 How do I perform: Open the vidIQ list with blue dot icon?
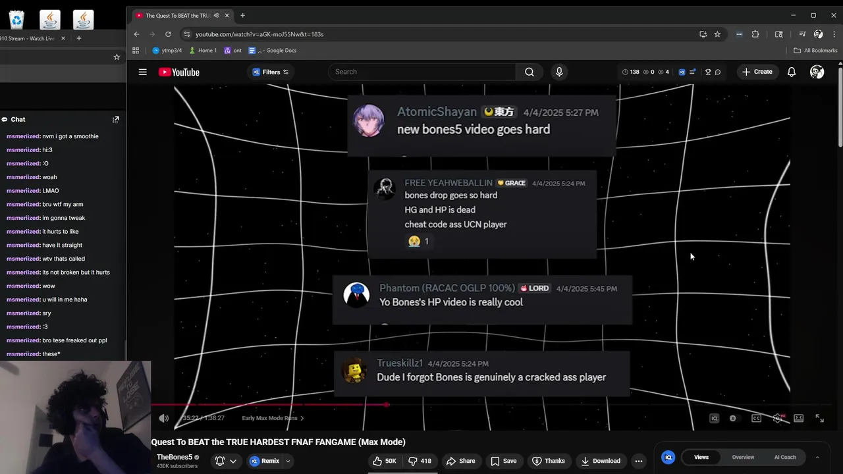click(x=692, y=72)
